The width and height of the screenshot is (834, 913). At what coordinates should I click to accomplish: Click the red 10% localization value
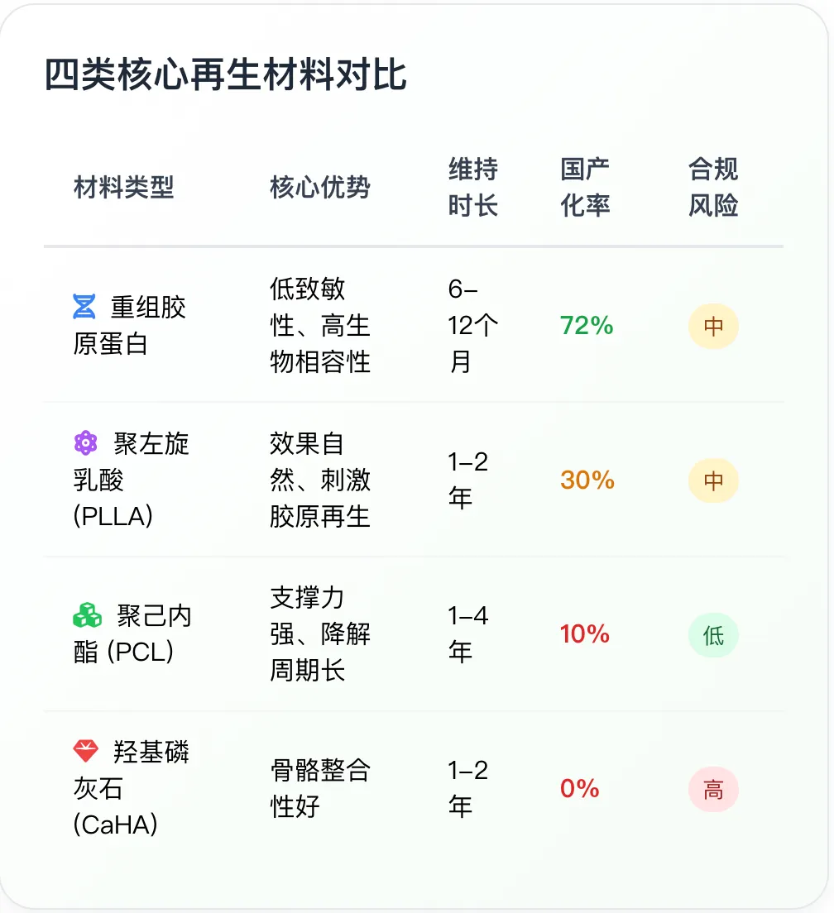point(585,634)
